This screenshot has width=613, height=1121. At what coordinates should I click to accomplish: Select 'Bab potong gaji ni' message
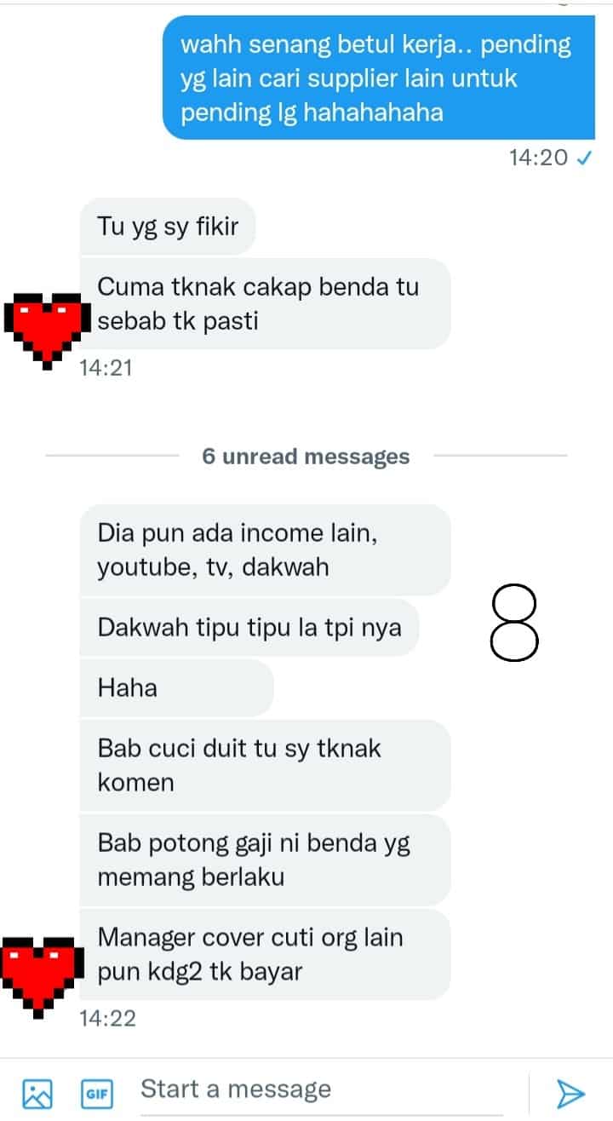pos(265,859)
